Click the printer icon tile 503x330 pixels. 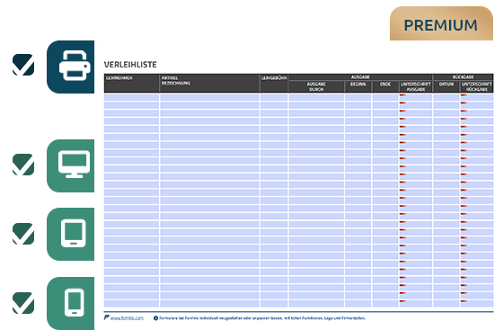pos(71,67)
